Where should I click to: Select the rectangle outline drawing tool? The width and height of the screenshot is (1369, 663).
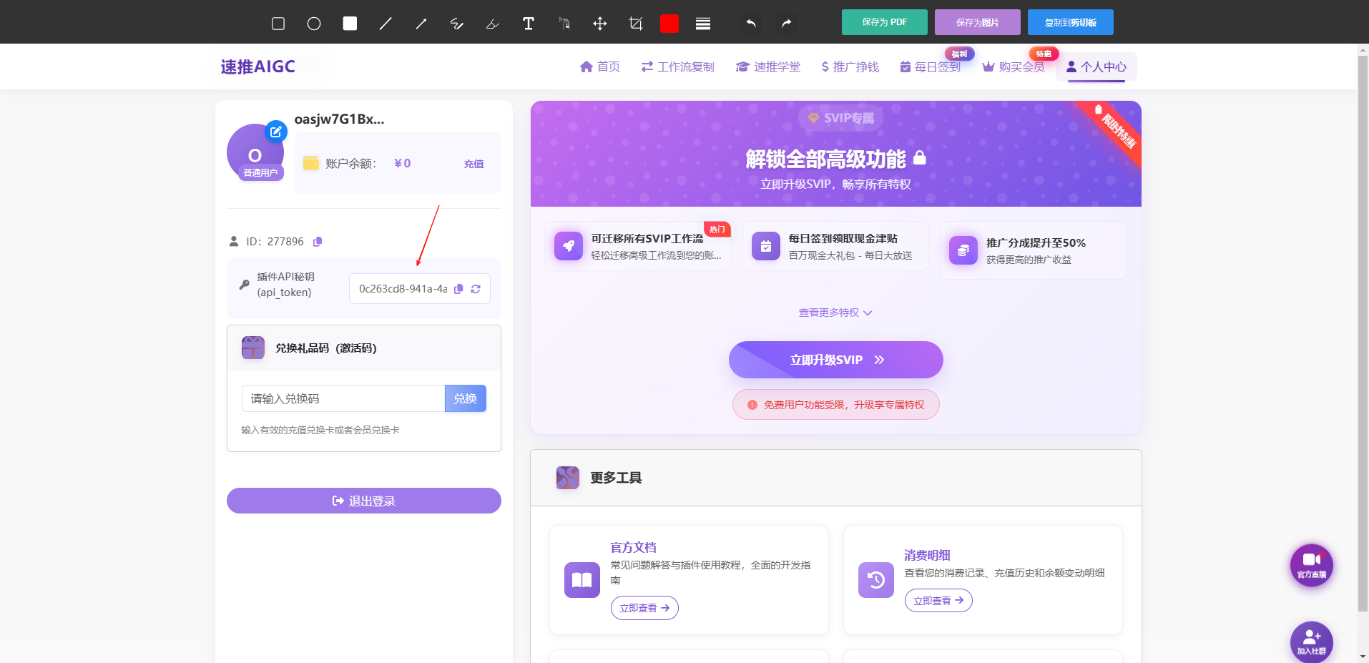click(x=278, y=24)
